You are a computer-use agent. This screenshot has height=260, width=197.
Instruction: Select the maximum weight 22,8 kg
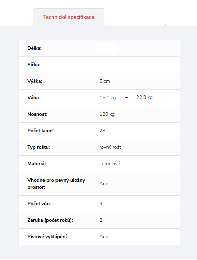(144, 97)
